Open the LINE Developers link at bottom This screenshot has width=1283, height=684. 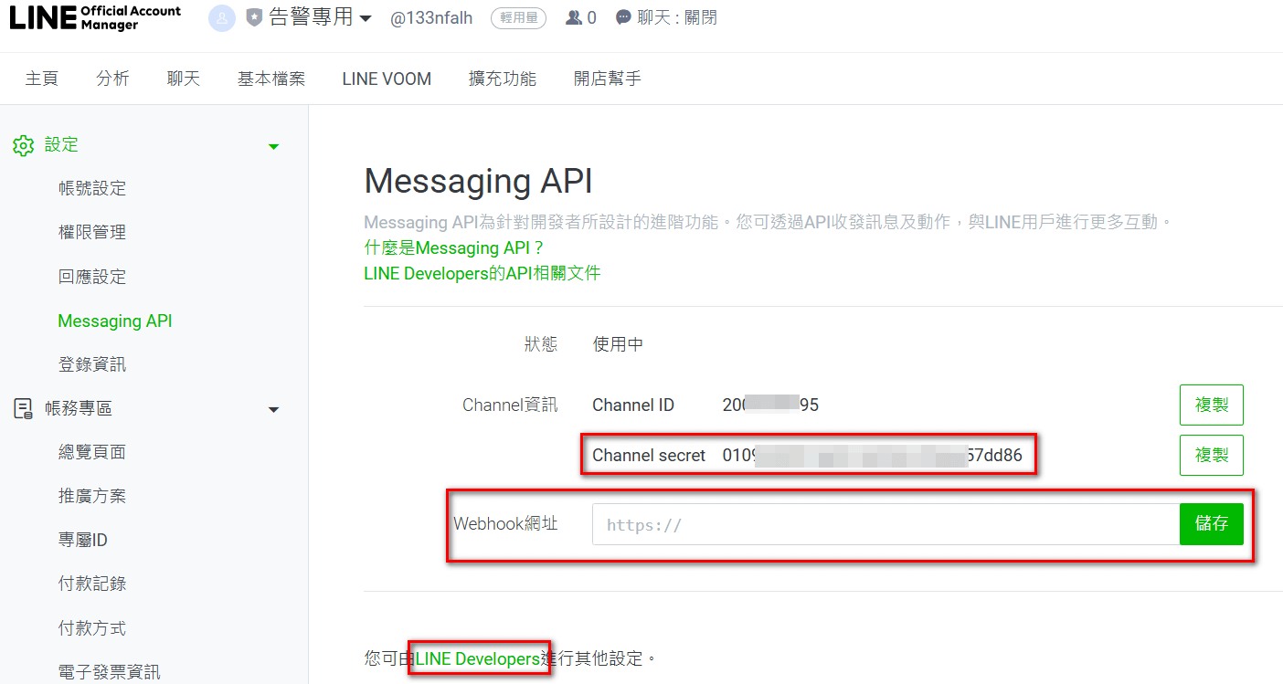[x=478, y=658]
